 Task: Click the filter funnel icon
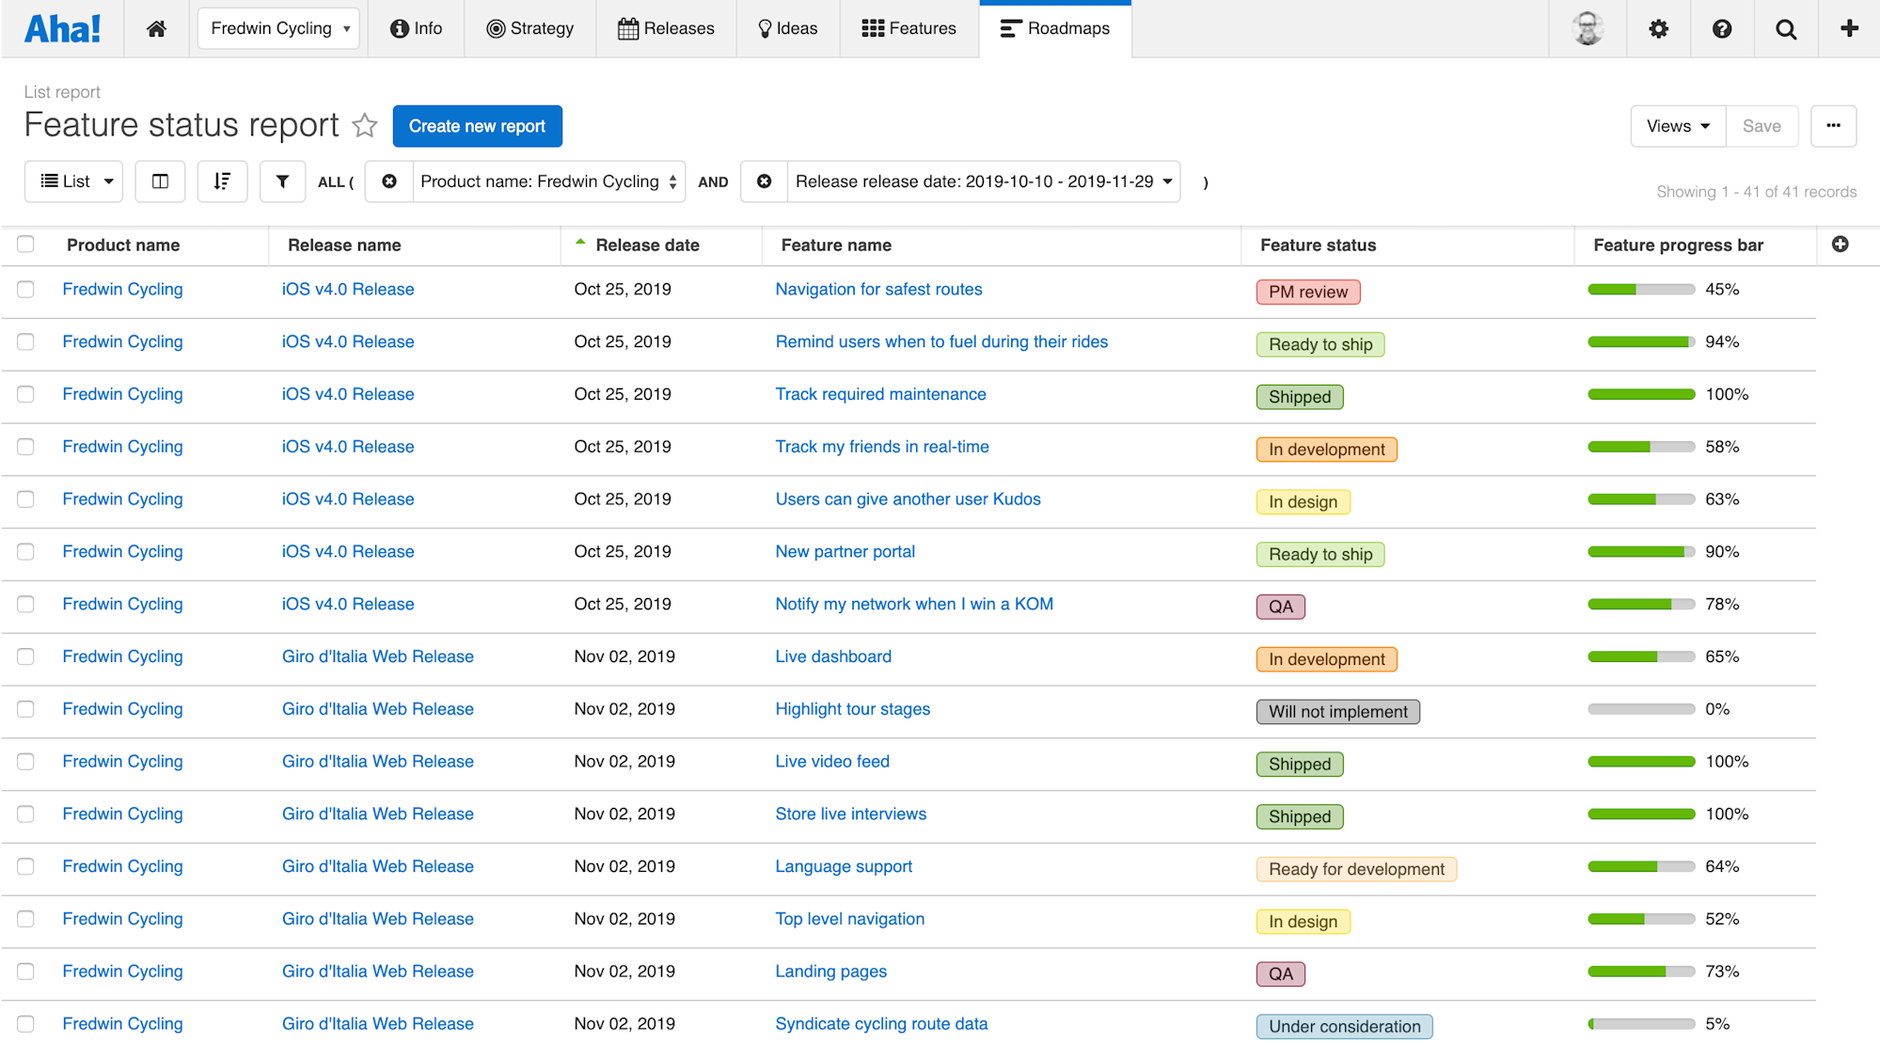[x=282, y=181]
